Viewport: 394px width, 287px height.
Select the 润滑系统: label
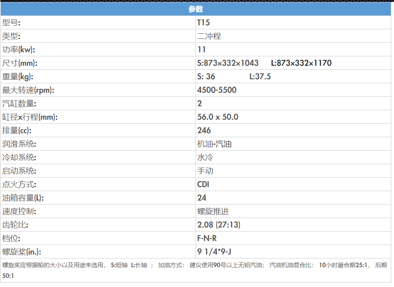(19, 144)
